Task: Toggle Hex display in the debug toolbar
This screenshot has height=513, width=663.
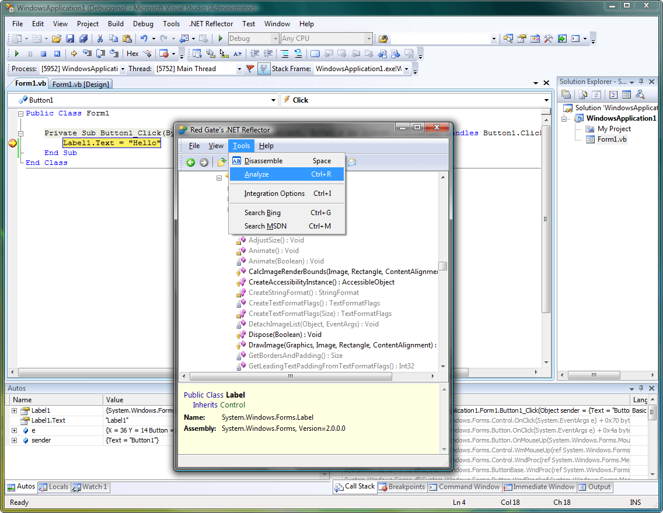Action: (133, 53)
